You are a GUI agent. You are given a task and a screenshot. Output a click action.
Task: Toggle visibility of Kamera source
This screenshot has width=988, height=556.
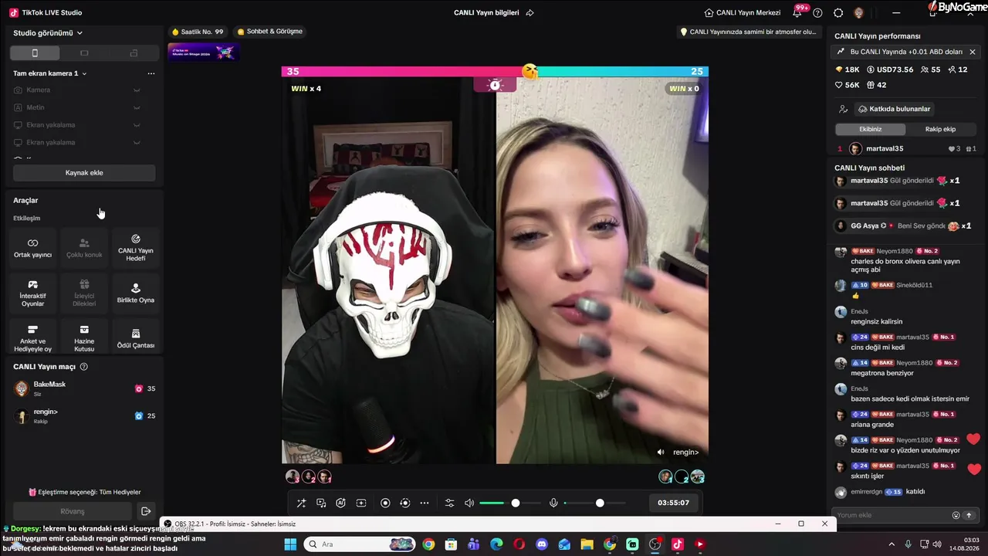pos(137,90)
